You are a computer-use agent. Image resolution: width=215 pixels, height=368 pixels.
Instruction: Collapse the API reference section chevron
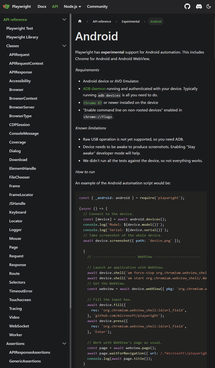tap(64, 20)
